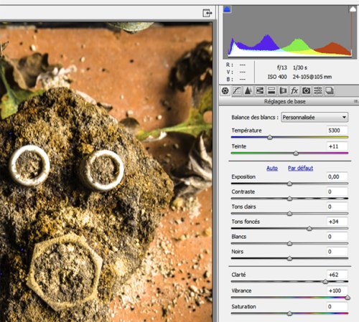Open Balance des blancs dropdown
359x322 pixels.
pos(314,118)
